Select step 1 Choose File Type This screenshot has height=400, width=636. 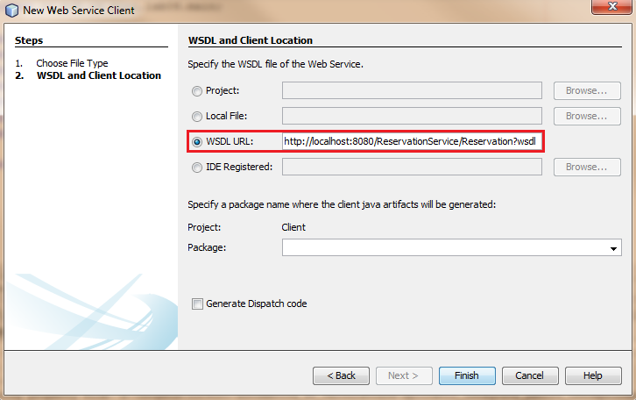coord(72,63)
